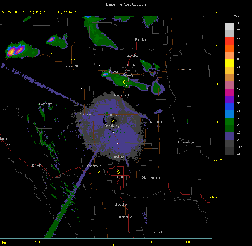
Task: Pick the red 65-60 dBZ legend swatch
Action: 230,41
